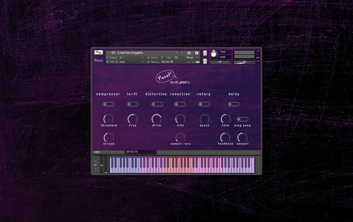Click the PV button on header edge

coord(258,61)
